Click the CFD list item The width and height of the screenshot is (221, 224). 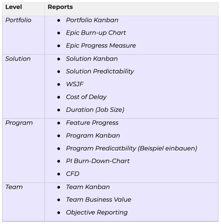coord(73,174)
